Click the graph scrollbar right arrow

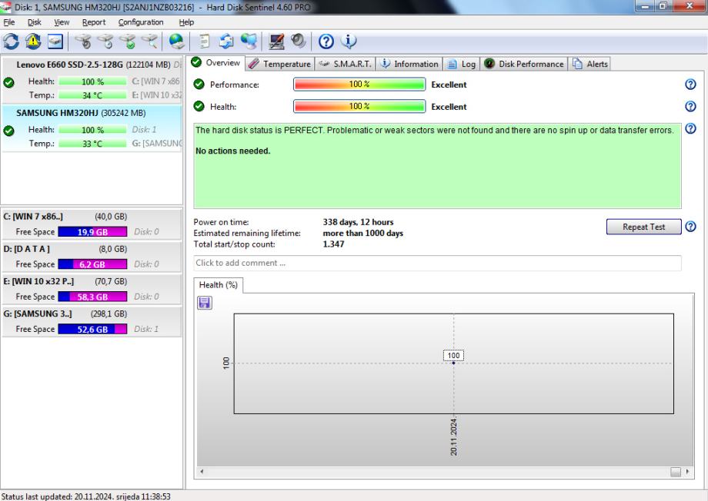pyautogui.click(x=687, y=472)
